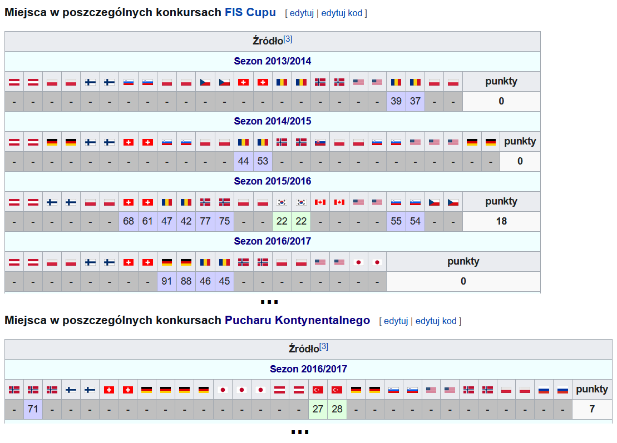Click Turkish flag above result 27 in Continental Cup
The image size is (617, 443).
click(318, 390)
